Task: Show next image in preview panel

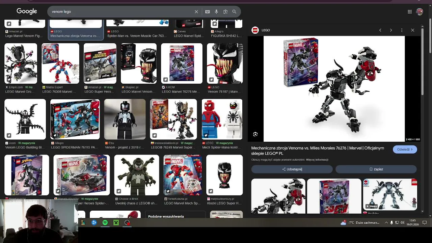Action: 391,30
